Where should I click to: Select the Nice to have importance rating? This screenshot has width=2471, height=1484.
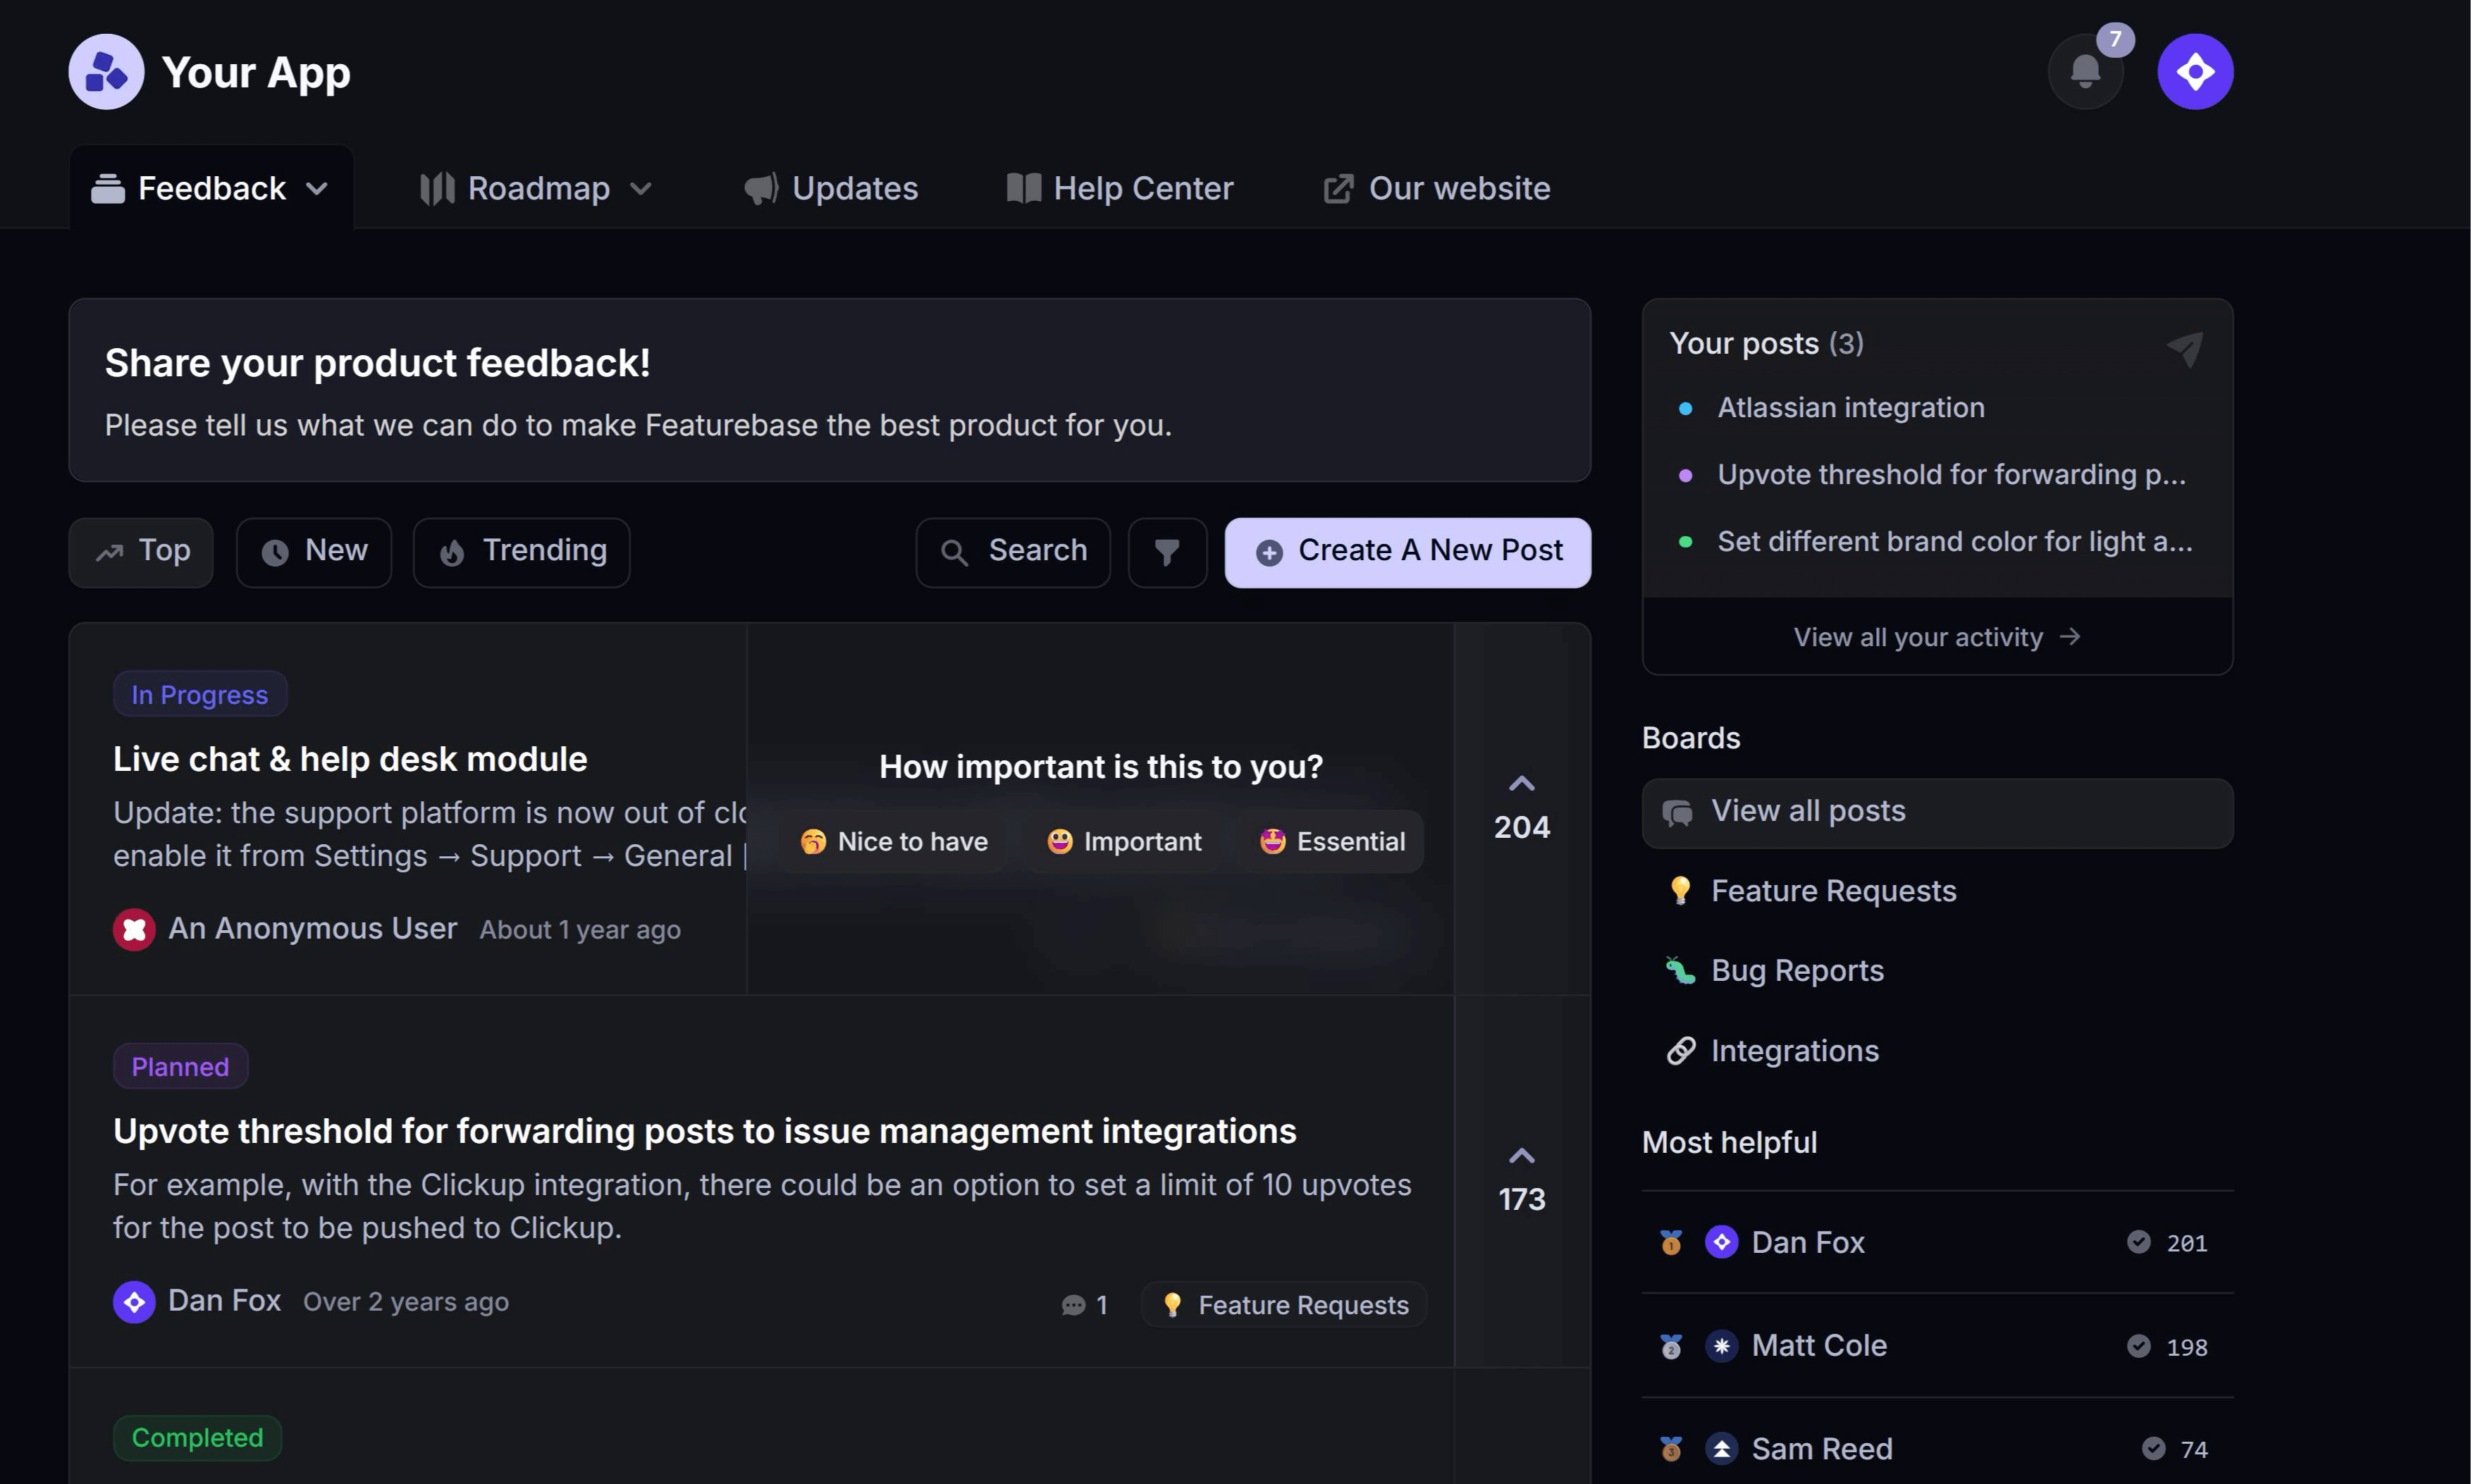pyautogui.click(x=893, y=841)
